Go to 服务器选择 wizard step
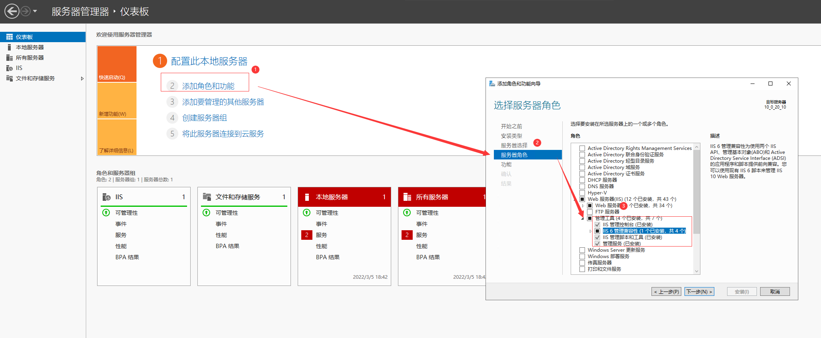The height and width of the screenshot is (338, 821). click(x=514, y=145)
